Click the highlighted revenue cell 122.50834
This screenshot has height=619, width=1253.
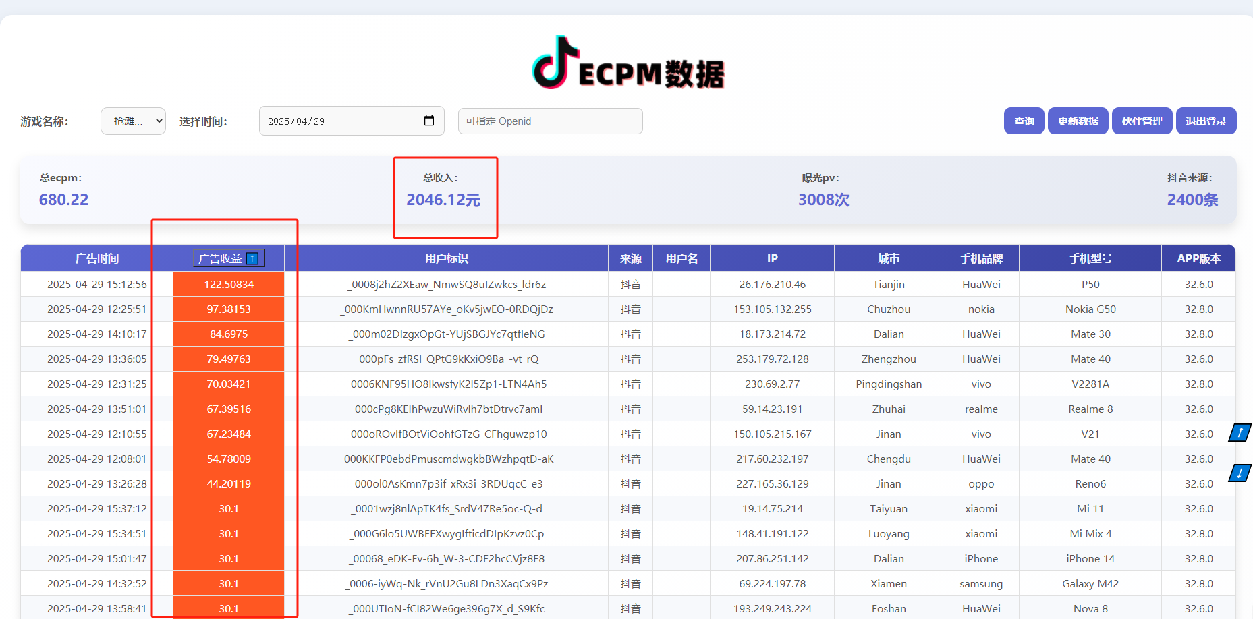tap(228, 284)
